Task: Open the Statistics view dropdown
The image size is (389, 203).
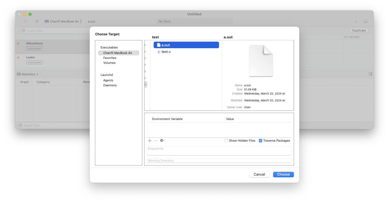Action: 28,74
